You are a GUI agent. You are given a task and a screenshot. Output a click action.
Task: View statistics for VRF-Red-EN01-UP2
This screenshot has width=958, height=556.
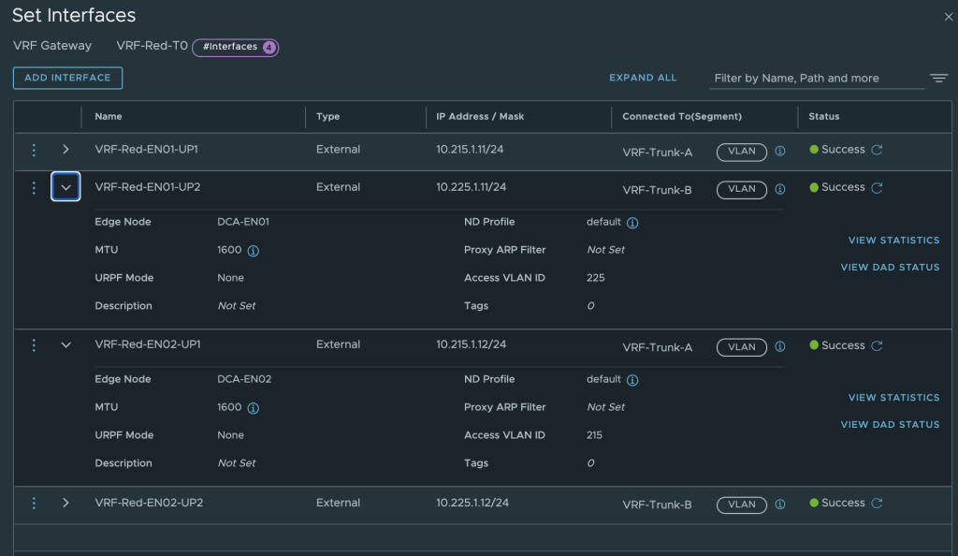[893, 241]
